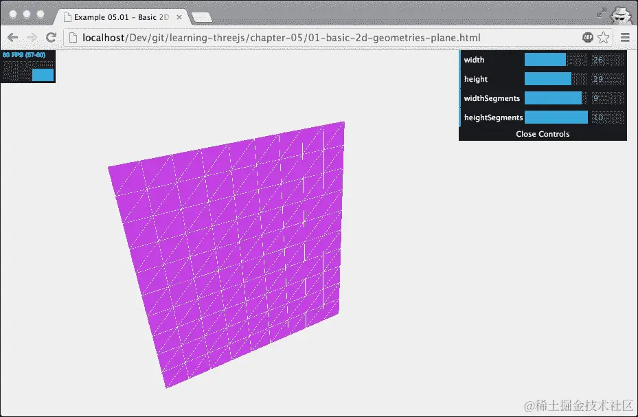The height and width of the screenshot is (417, 638).
Task: Click the back navigation arrow
Action: tap(13, 37)
